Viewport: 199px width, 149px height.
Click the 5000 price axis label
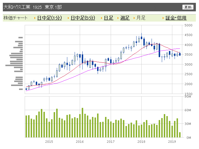coord(188,25)
